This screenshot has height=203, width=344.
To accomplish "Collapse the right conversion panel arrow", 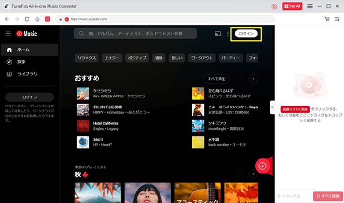I will [x=272, y=107].
